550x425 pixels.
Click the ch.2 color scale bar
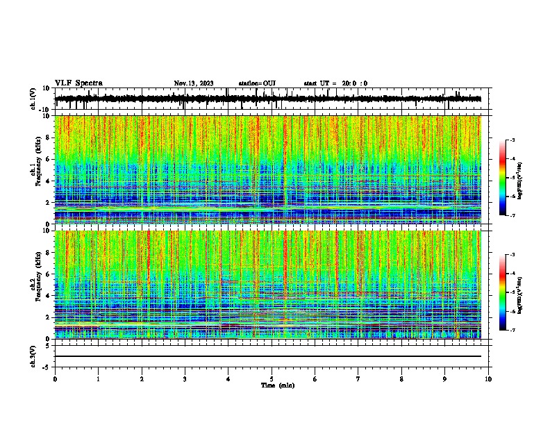(503, 292)
